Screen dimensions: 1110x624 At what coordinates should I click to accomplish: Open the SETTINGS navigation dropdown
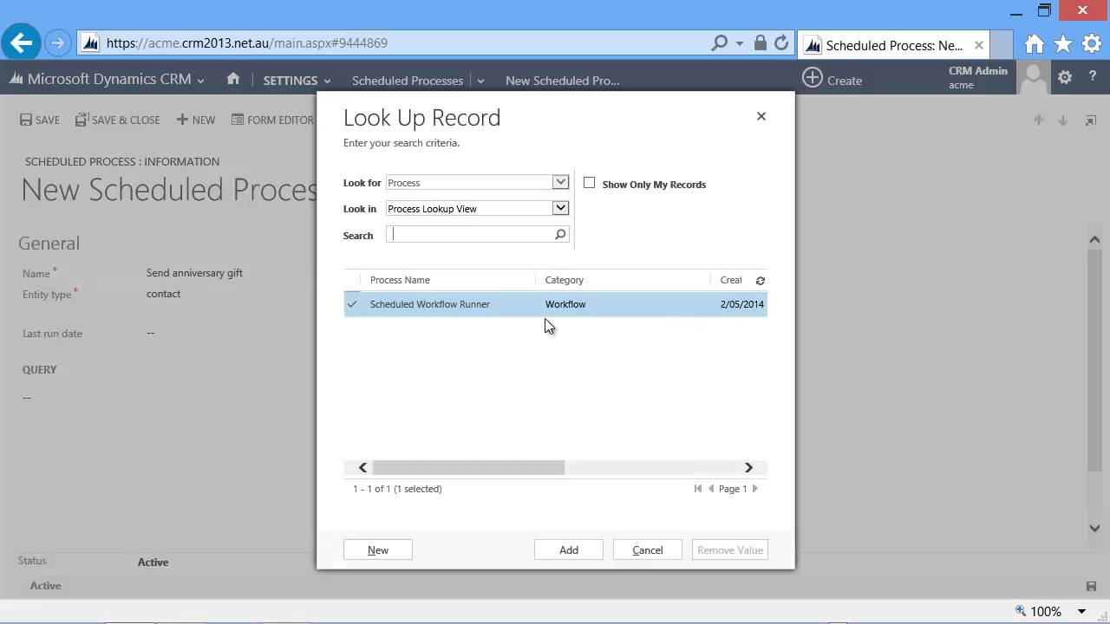pos(297,80)
